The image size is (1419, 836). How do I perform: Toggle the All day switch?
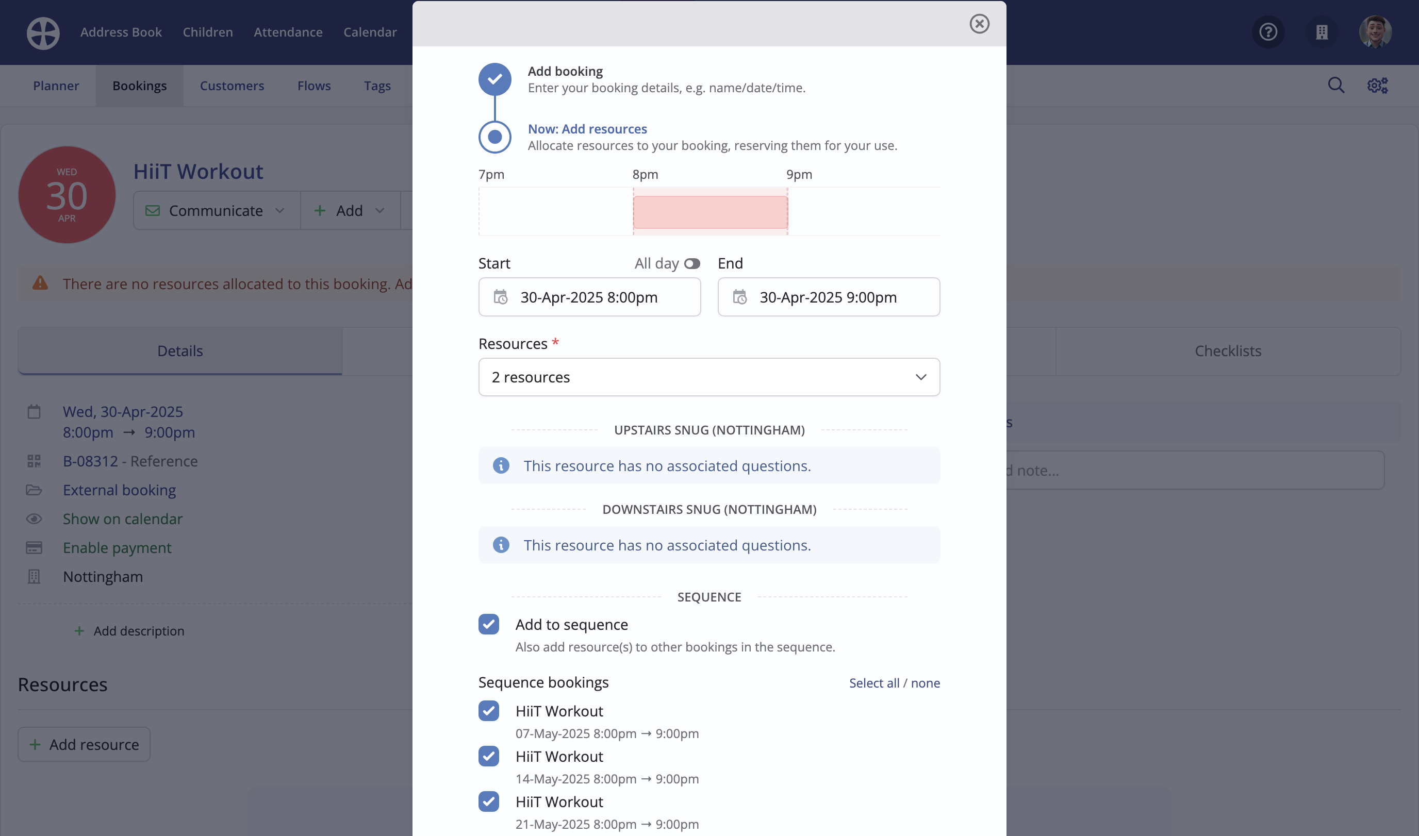pyautogui.click(x=692, y=264)
